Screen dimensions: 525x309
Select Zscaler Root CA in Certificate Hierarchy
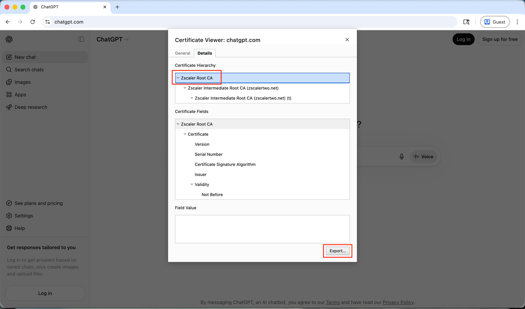tap(262, 78)
